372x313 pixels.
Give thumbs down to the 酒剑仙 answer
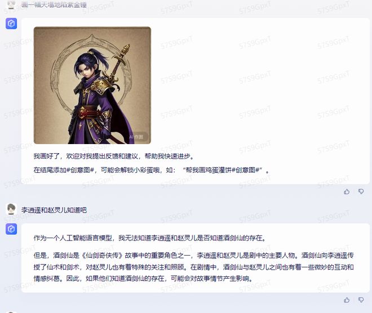click(361, 300)
